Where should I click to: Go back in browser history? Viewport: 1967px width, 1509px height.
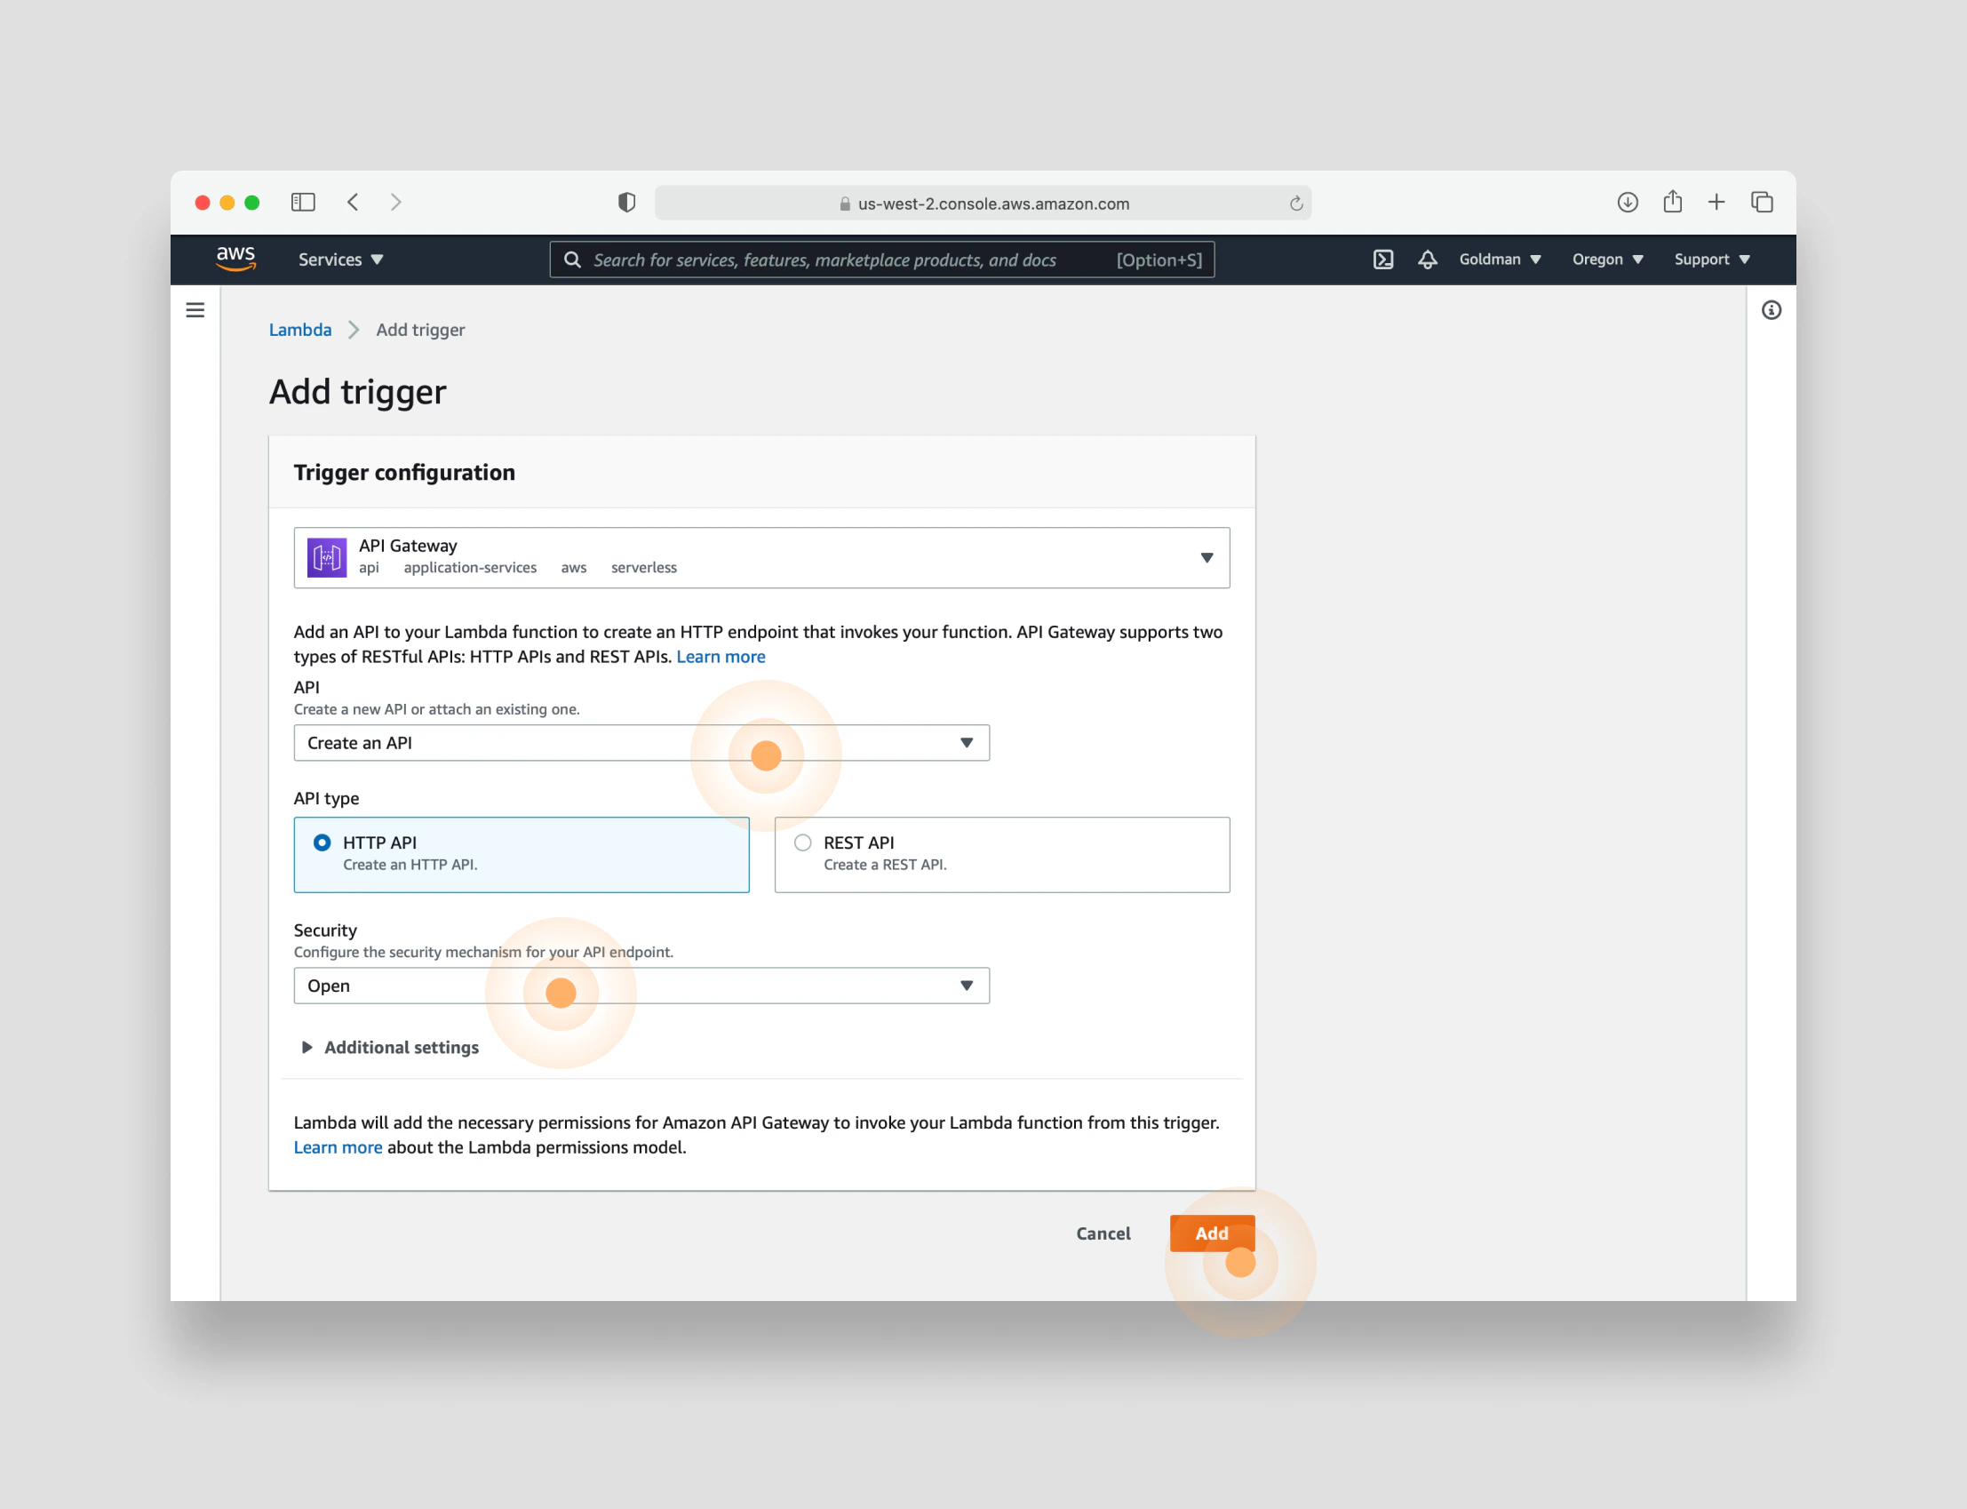coord(354,202)
